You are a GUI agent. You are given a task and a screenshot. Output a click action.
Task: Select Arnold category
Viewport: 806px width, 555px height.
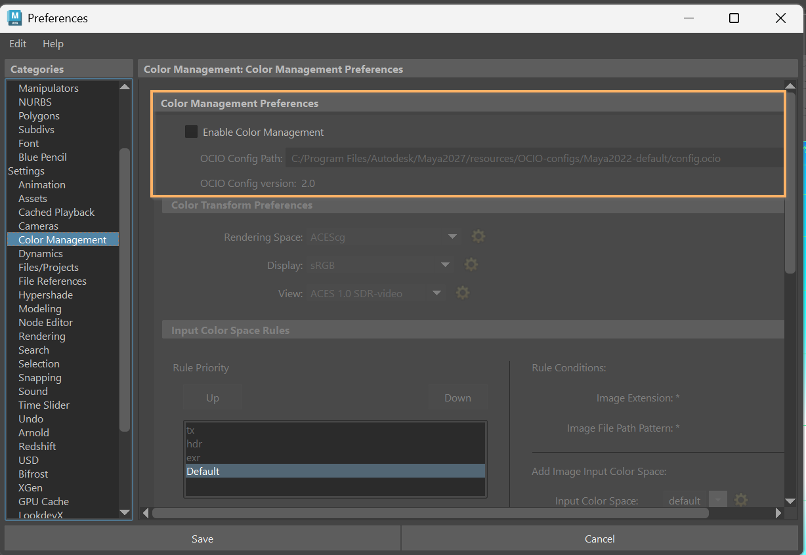(x=33, y=432)
